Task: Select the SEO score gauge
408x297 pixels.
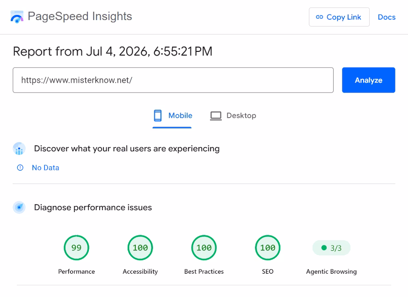Action: click(268, 247)
